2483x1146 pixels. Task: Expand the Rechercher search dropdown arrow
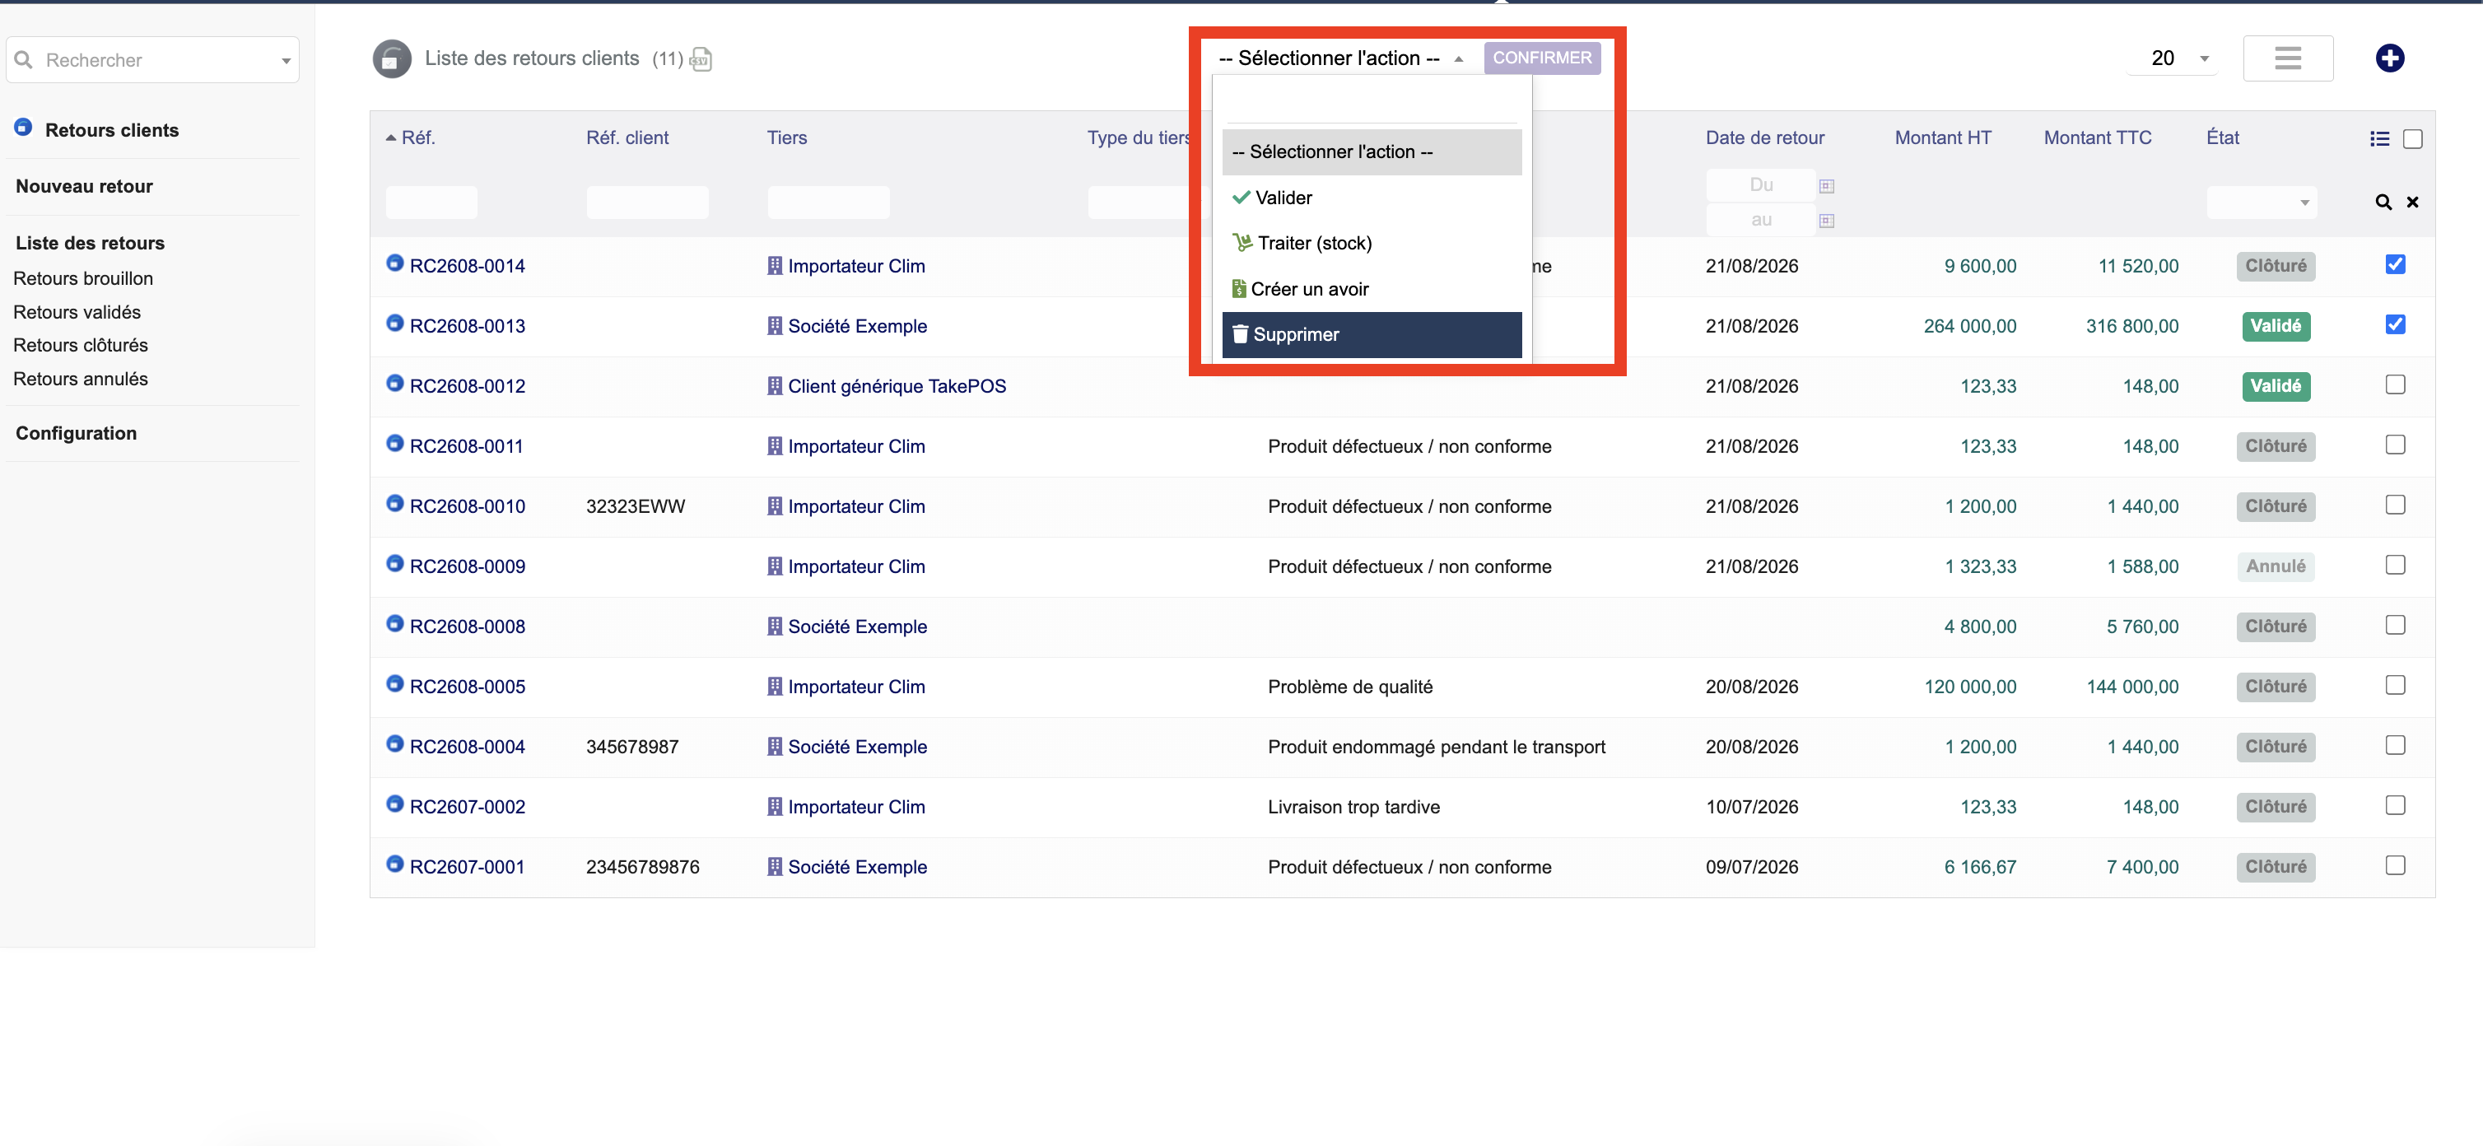coord(286,61)
